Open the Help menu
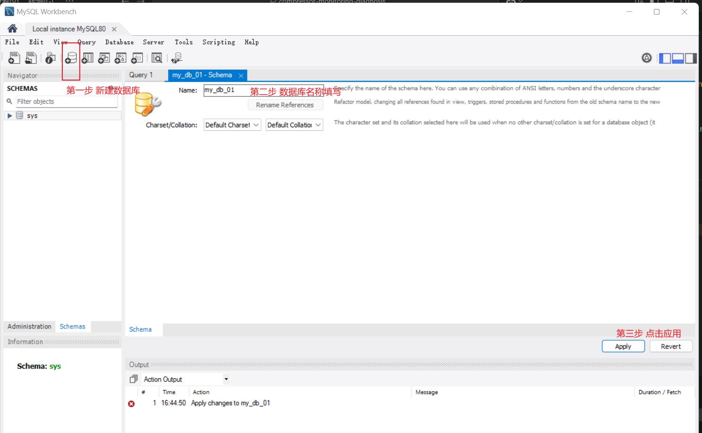The width and height of the screenshot is (702, 433). tap(252, 42)
